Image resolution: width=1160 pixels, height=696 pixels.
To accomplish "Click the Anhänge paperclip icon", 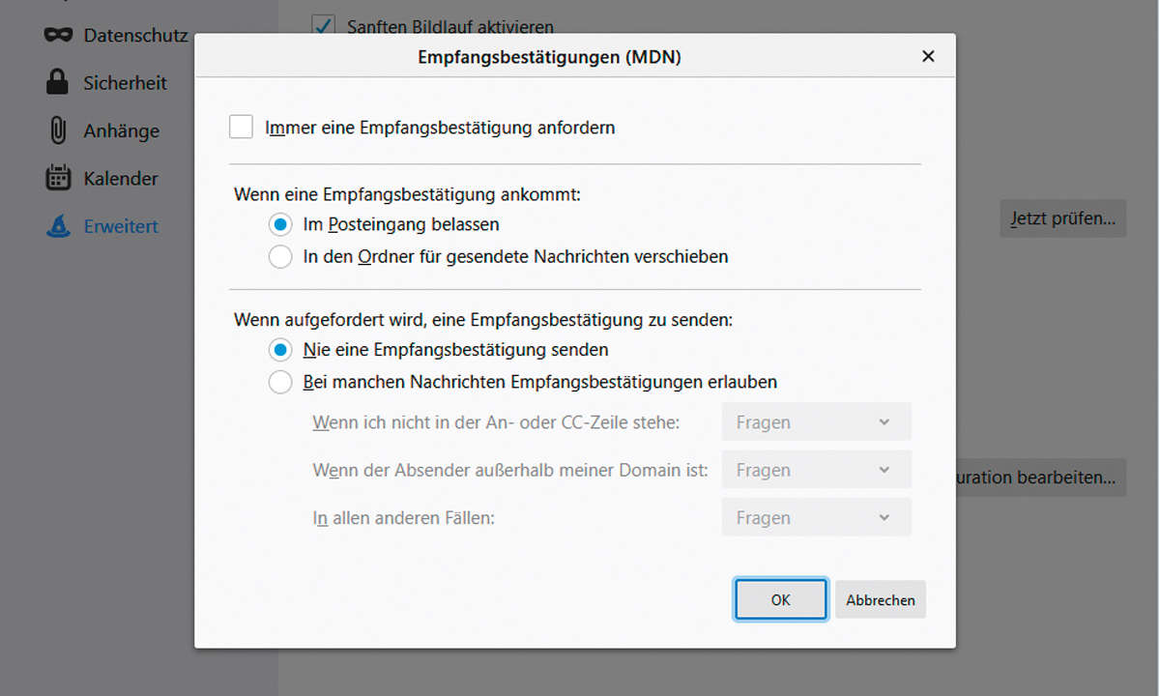I will coord(58,130).
